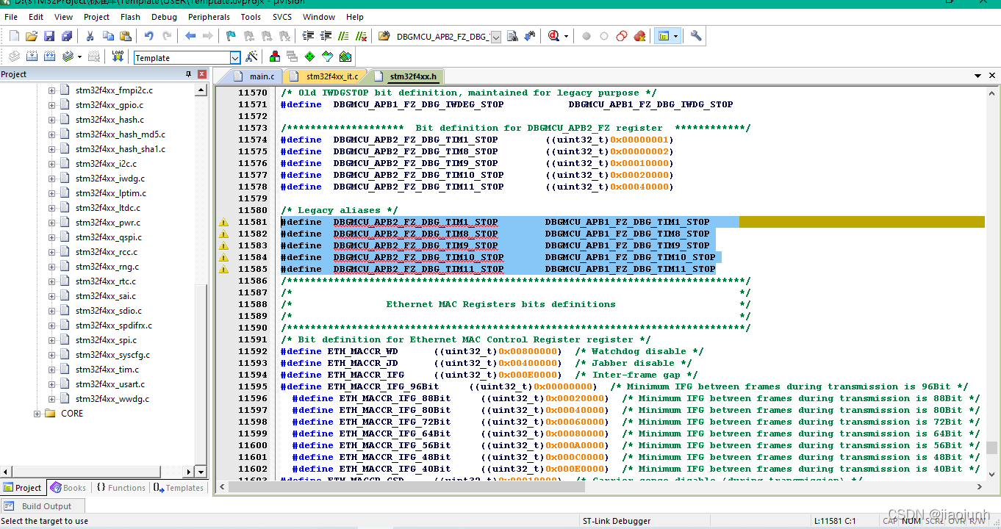
Task: Click the Undo arrow in toolbar
Action: click(149, 36)
